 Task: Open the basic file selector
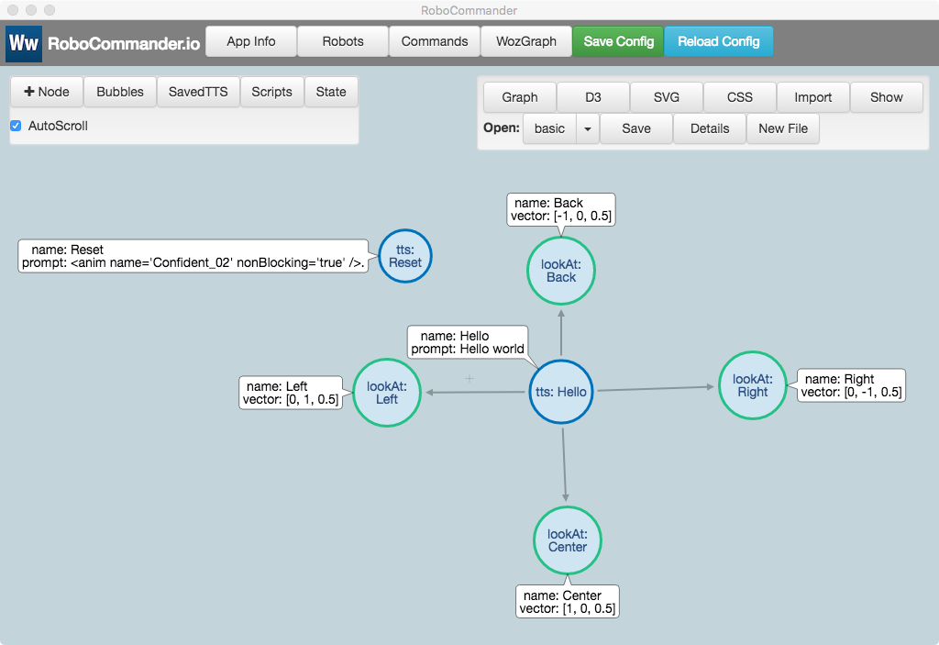click(550, 128)
